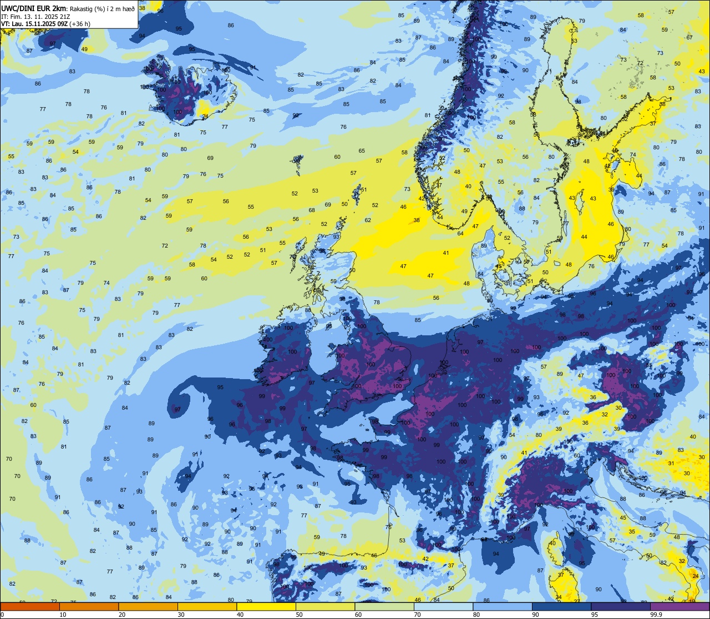
Task: Click the legend tick label '95'
Action: click(x=594, y=615)
